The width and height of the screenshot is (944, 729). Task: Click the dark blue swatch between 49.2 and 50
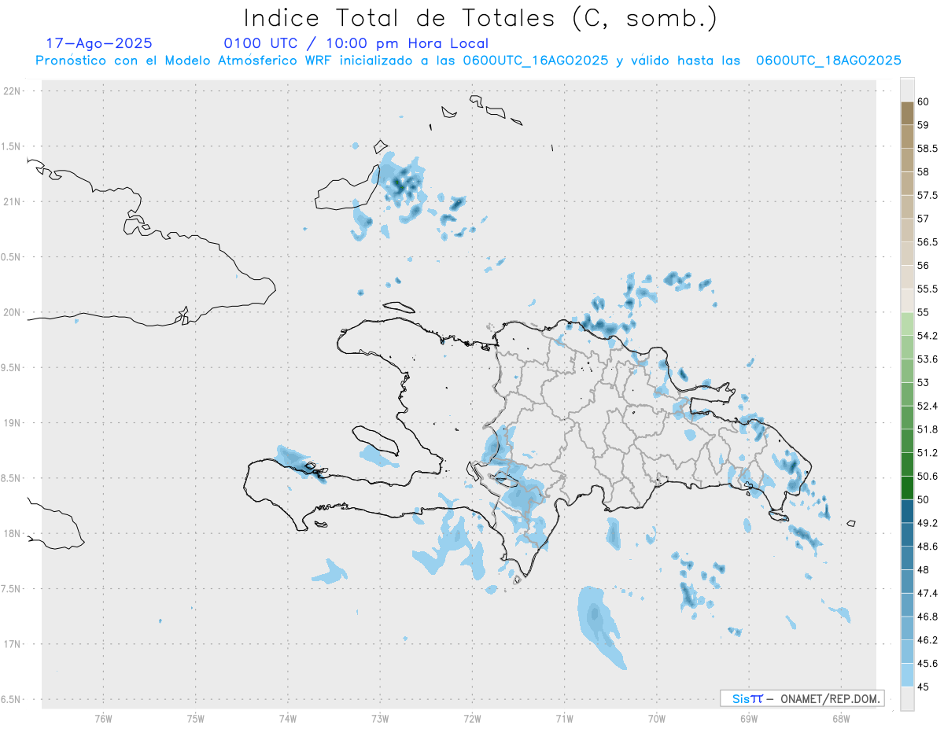pyautogui.click(x=907, y=511)
